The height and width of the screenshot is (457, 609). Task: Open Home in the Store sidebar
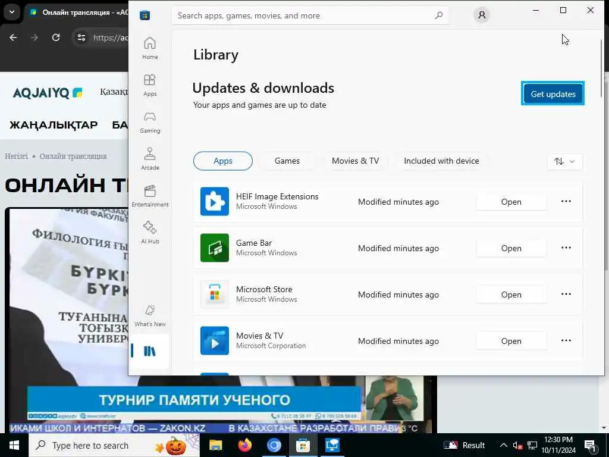(x=150, y=48)
